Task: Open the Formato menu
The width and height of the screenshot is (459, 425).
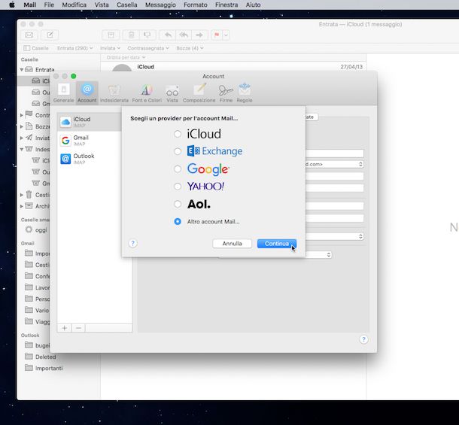Action: pos(195,5)
